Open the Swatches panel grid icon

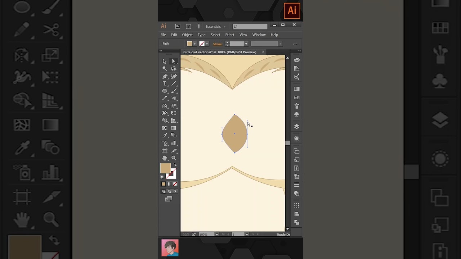click(297, 97)
